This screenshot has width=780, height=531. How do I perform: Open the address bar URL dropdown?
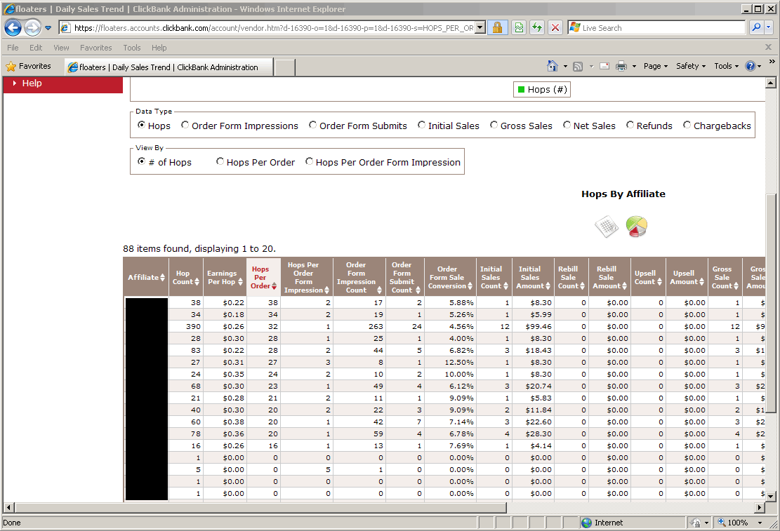click(x=480, y=28)
